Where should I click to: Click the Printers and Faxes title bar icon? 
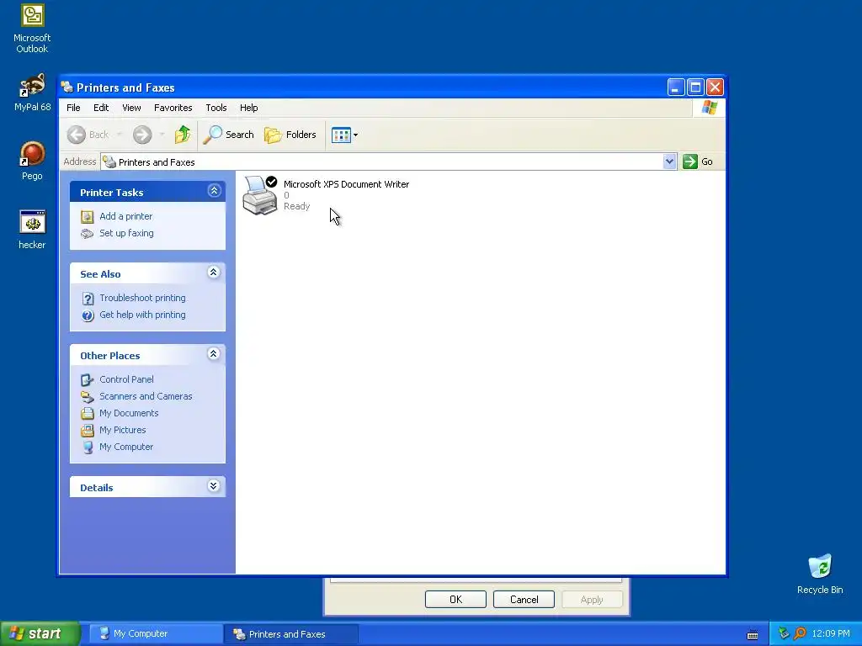click(67, 87)
